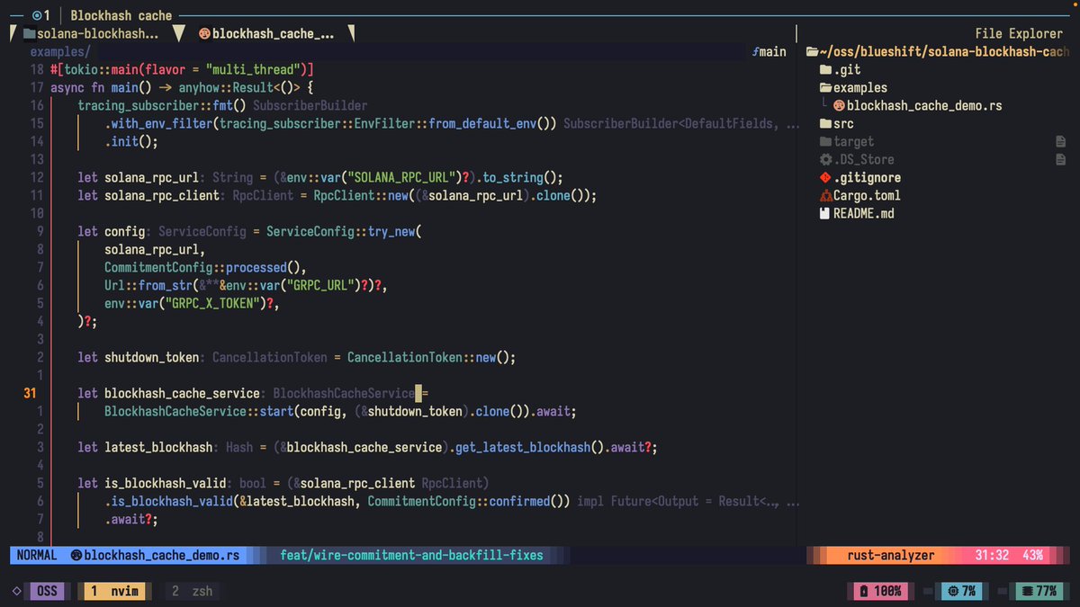Click the NORMAL mode indicator

point(36,556)
